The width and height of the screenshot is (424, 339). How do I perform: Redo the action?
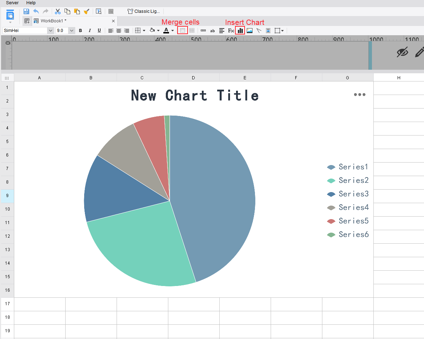point(45,11)
